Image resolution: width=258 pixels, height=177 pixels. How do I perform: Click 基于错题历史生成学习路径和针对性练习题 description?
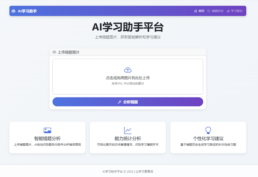(x=208, y=144)
